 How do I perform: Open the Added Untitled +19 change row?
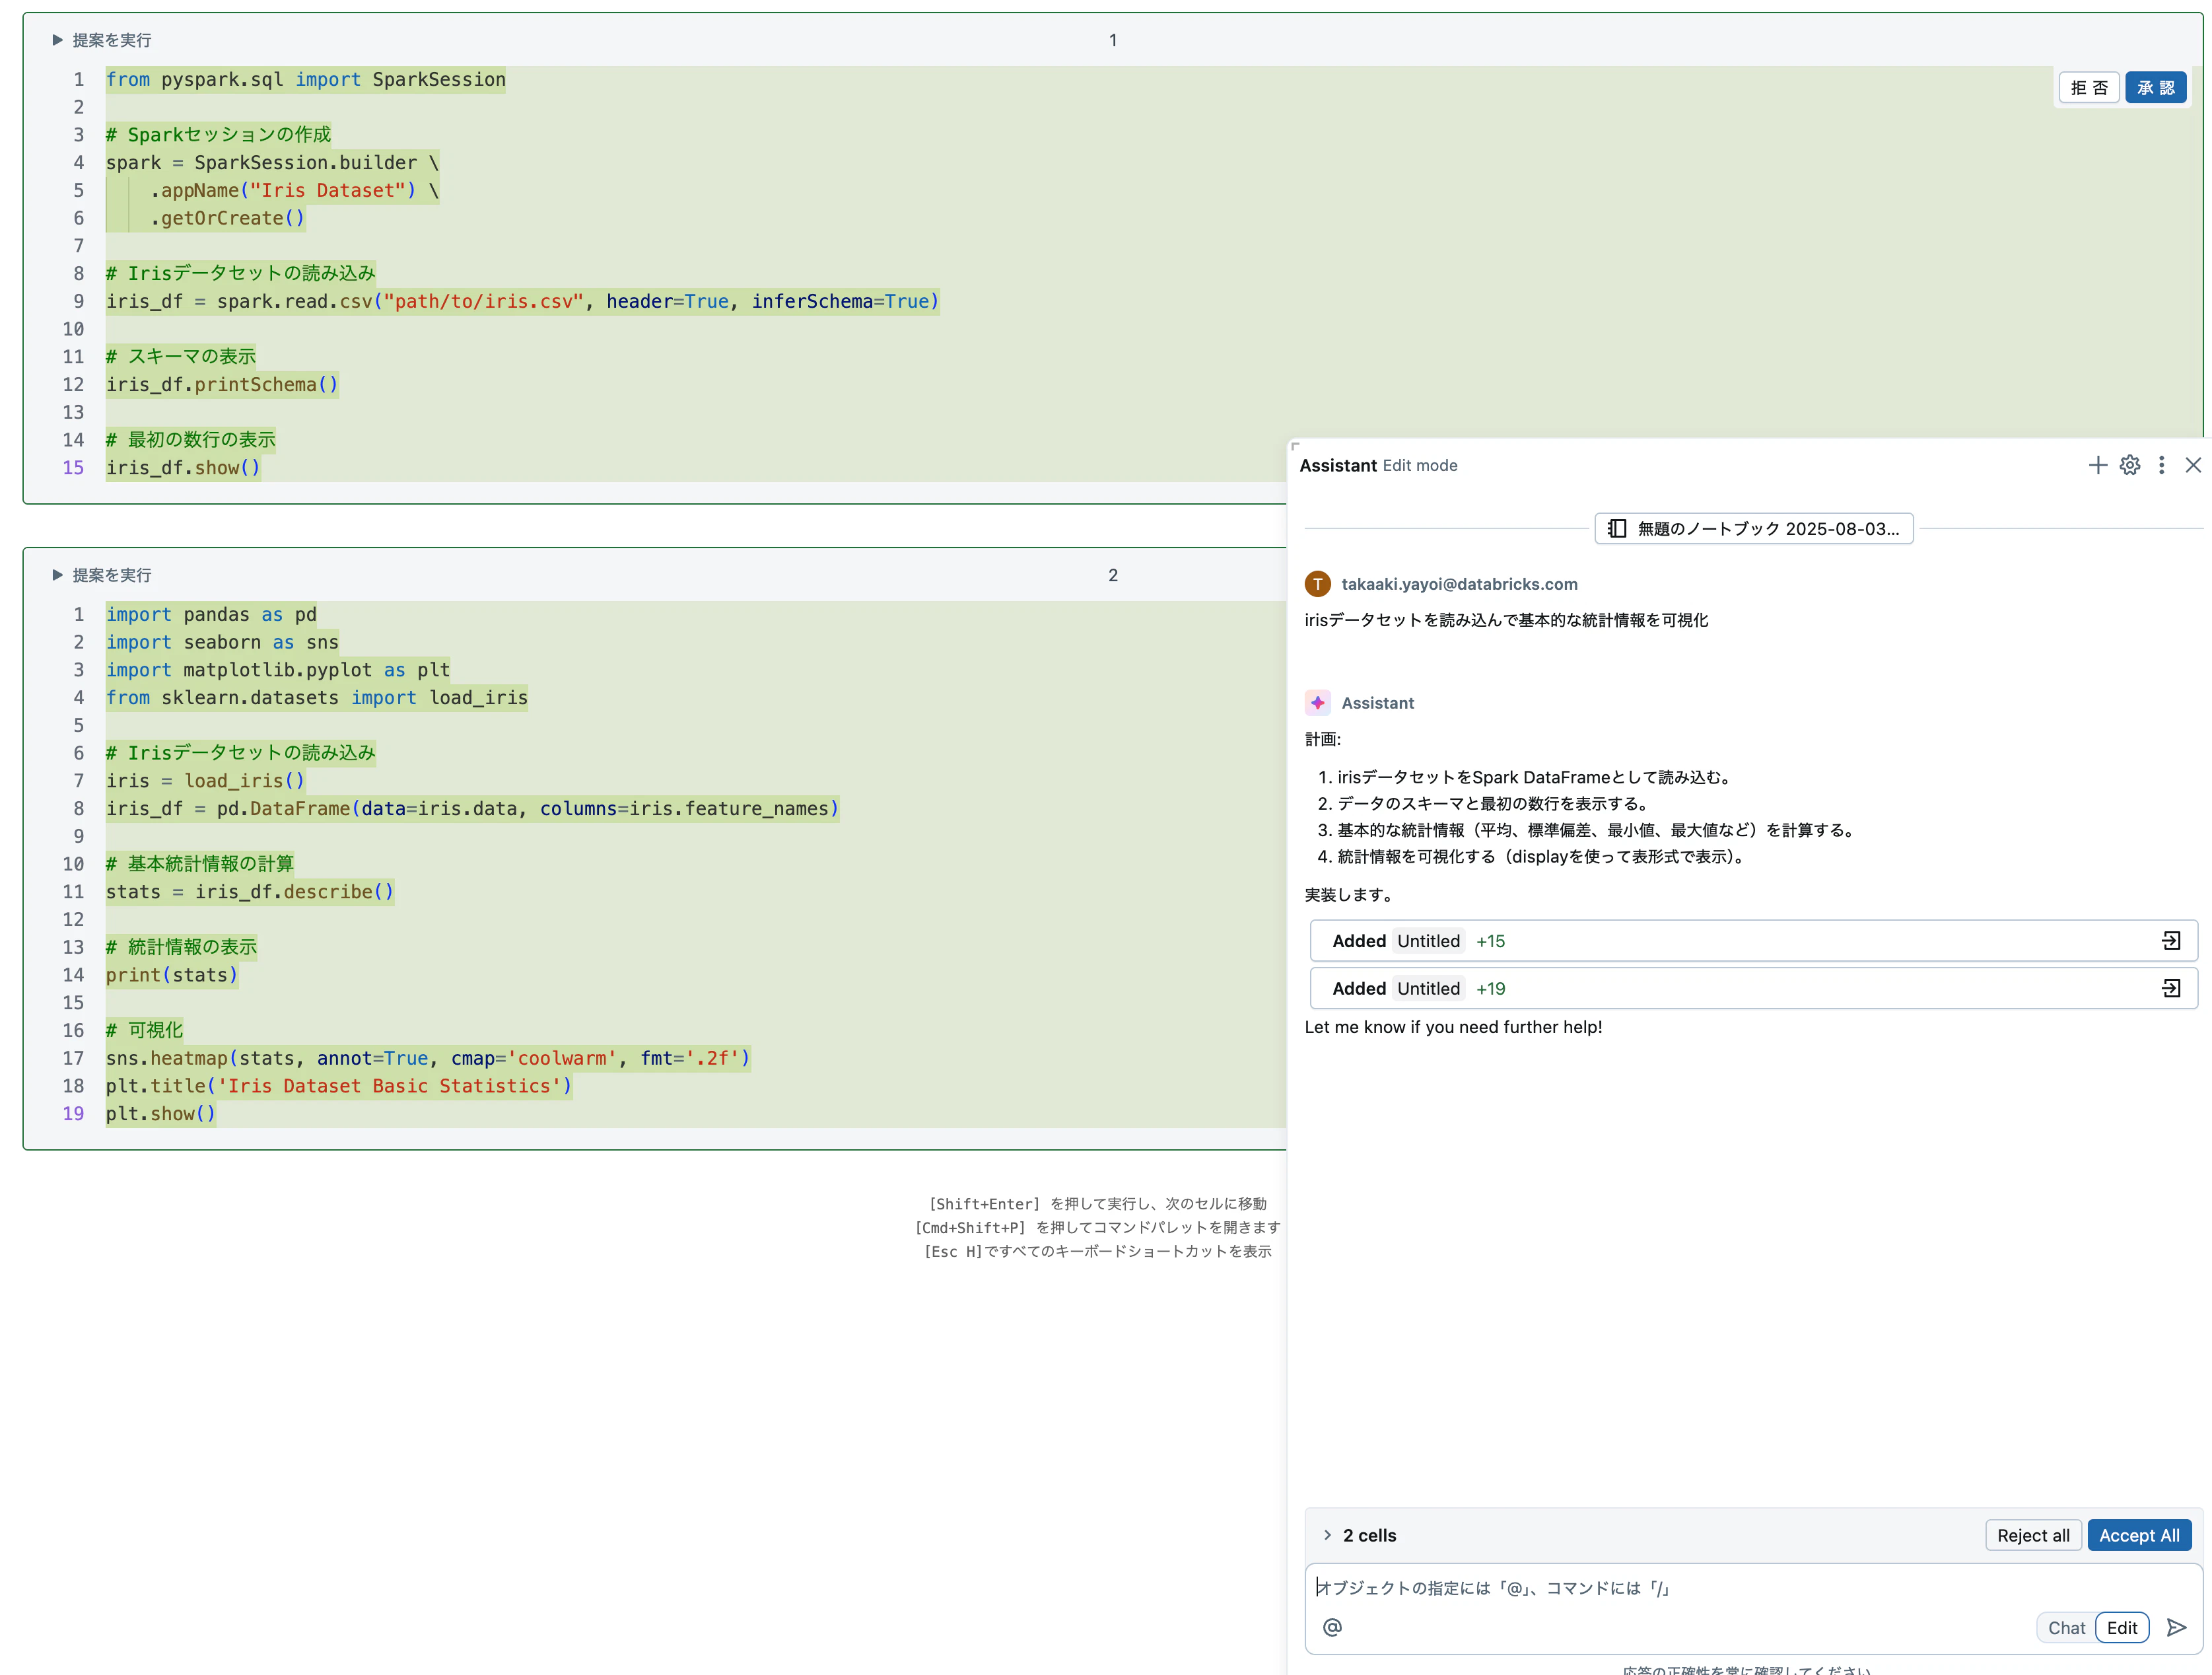(x=1753, y=988)
